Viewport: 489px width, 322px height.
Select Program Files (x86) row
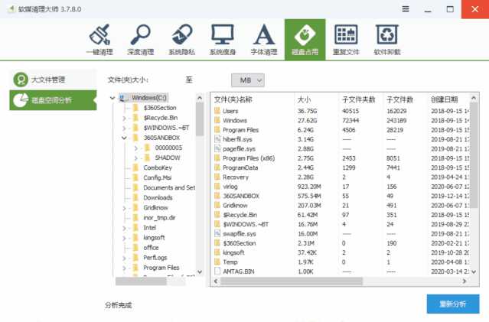(341, 158)
